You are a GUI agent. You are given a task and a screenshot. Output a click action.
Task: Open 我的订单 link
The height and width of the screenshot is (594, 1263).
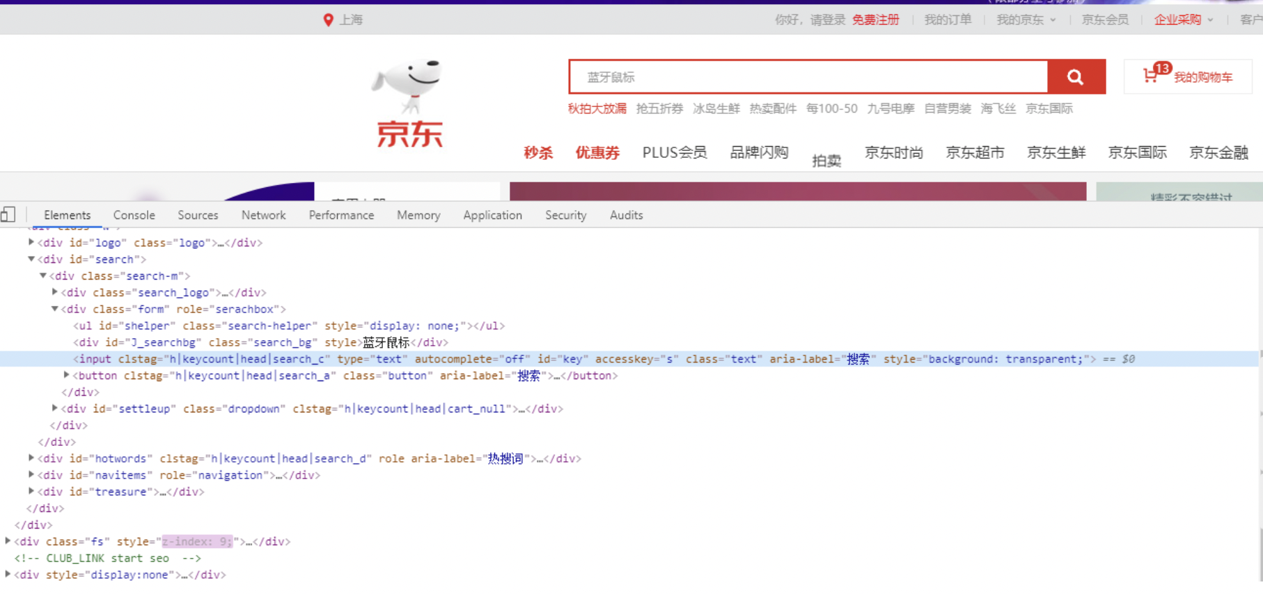[x=948, y=20]
